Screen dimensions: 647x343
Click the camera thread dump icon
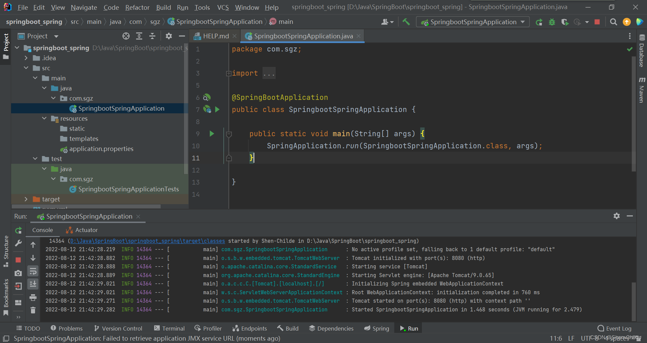pos(18,273)
